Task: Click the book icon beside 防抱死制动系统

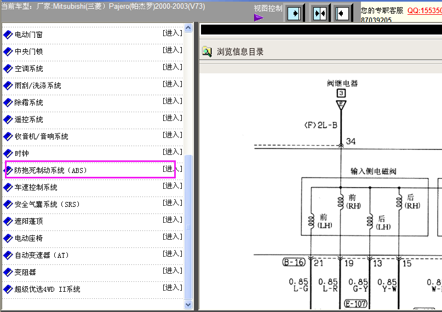Action: (9, 170)
